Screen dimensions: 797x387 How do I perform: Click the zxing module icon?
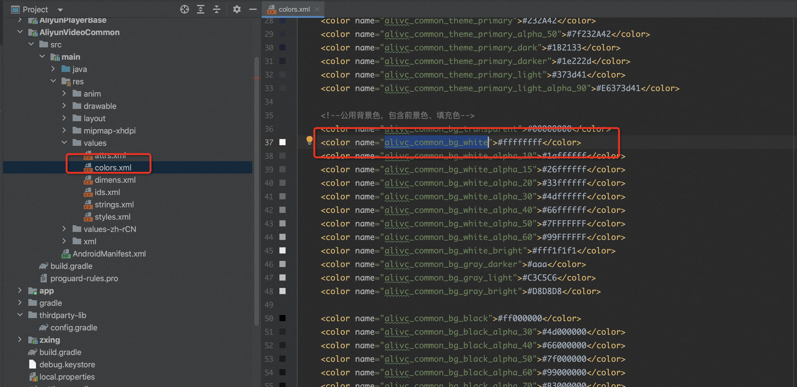[x=33, y=340]
